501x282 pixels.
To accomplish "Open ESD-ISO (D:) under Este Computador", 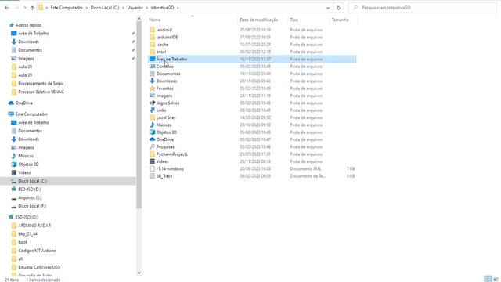I will [x=30, y=190].
